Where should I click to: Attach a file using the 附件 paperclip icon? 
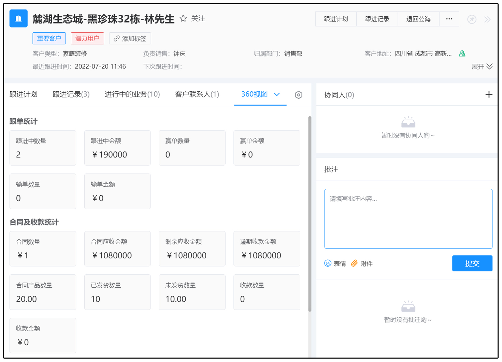point(355,263)
